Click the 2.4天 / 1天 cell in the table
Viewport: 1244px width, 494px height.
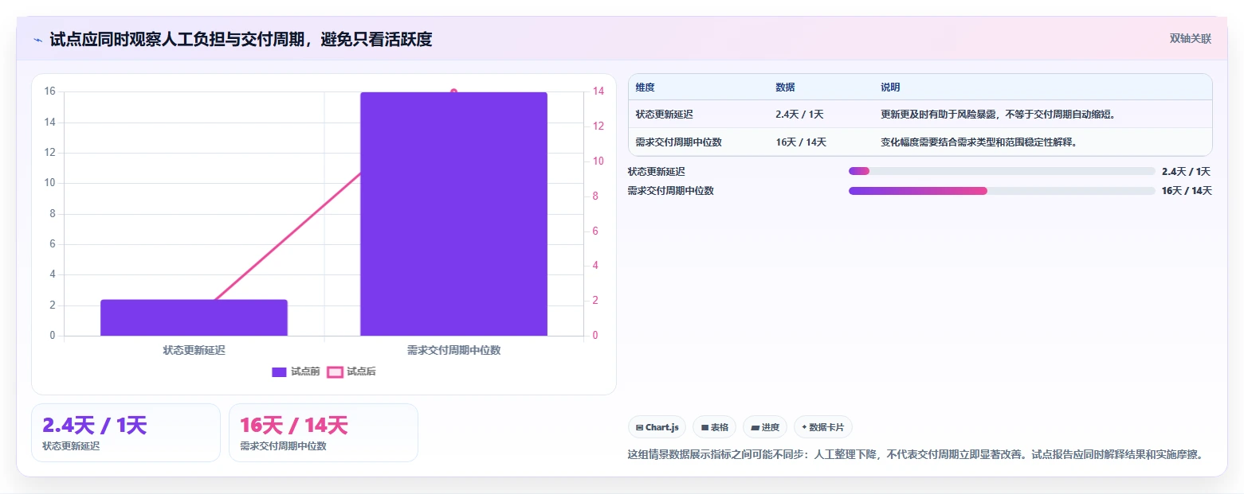click(799, 115)
